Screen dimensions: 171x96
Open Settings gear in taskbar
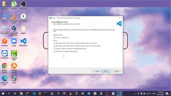(83, 94)
